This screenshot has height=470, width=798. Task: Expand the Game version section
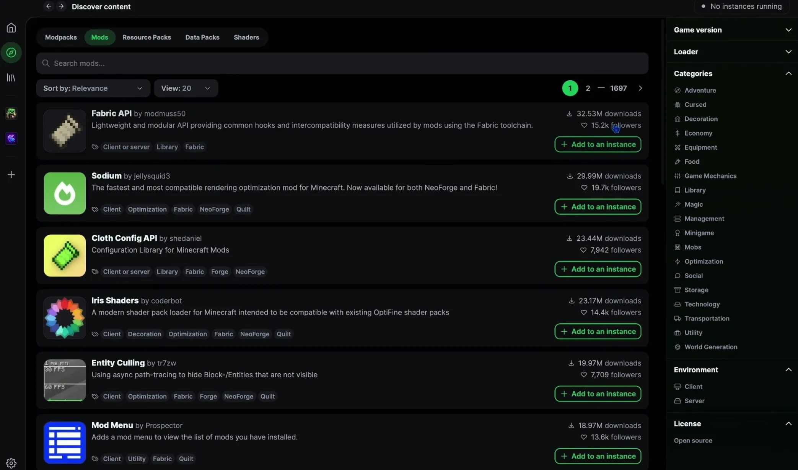[x=732, y=30]
